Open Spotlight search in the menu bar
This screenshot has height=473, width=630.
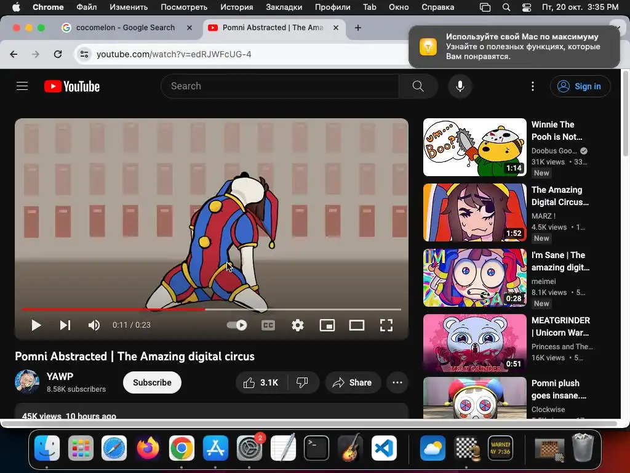(x=506, y=7)
